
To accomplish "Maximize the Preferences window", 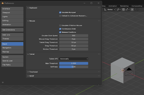I will click(91, 3).
